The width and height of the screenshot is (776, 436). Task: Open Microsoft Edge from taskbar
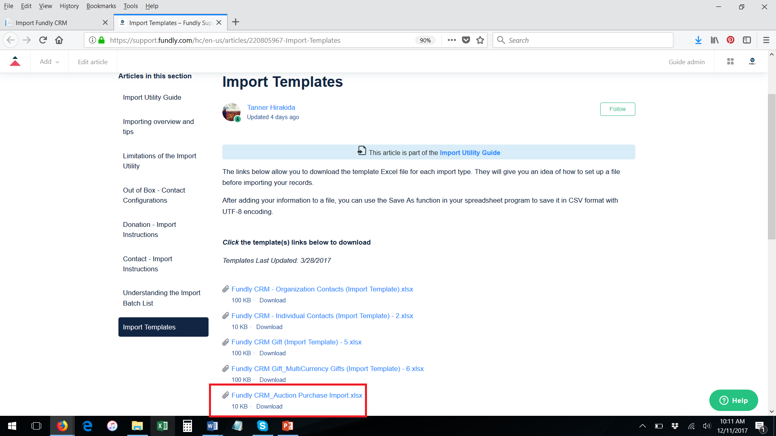[x=87, y=426]
